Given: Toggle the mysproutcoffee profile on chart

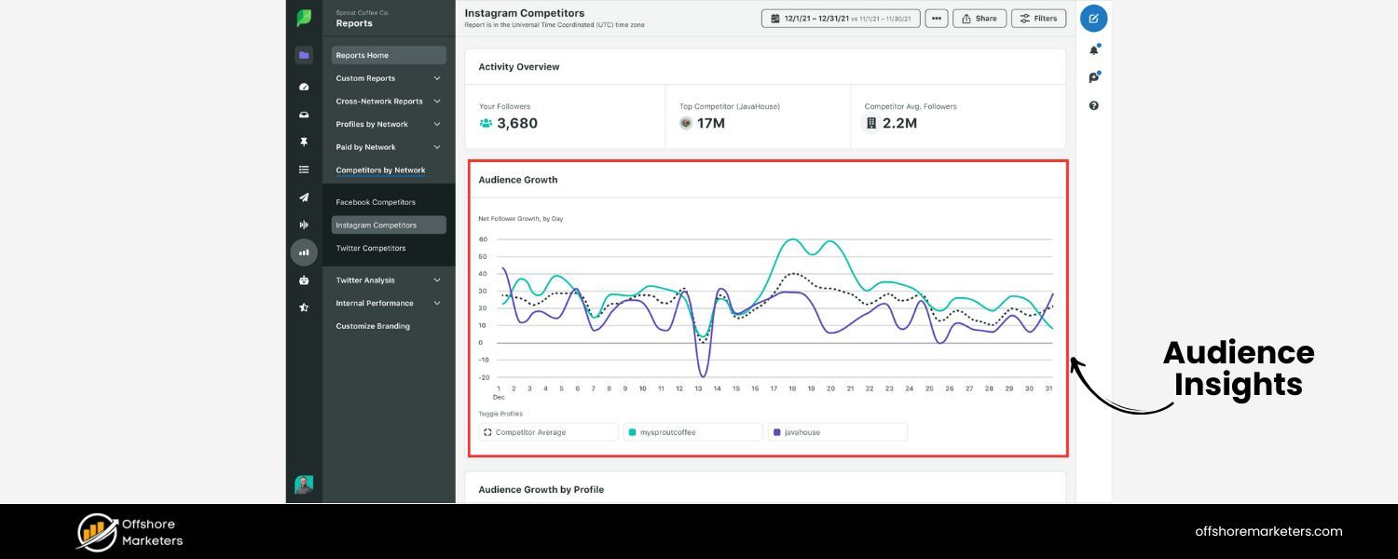Looking at the screenshot, I should click(692, 432).
